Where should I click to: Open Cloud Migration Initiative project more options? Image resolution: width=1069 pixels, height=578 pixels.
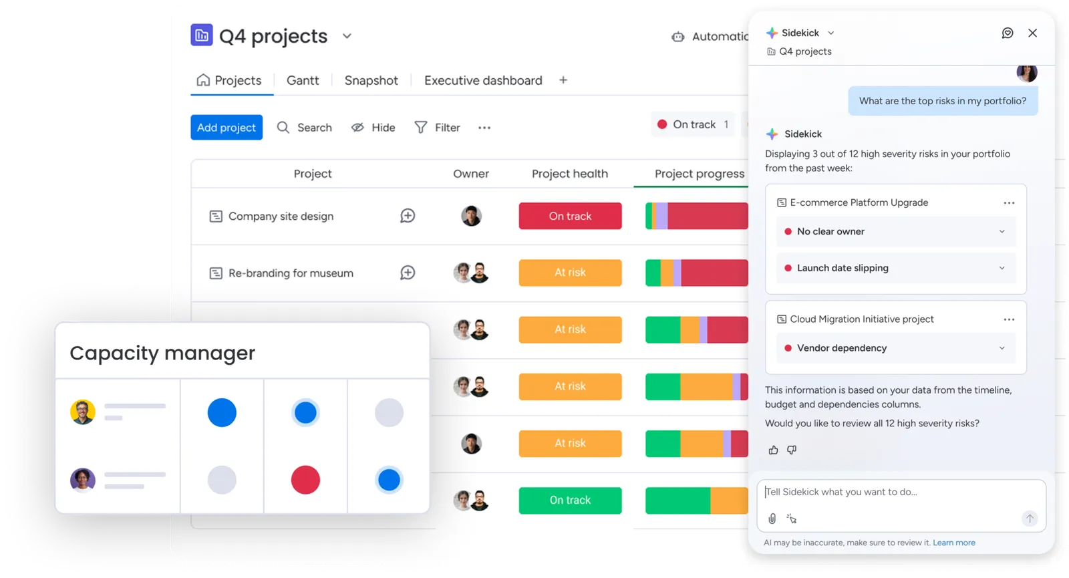tap(1009, 319)
